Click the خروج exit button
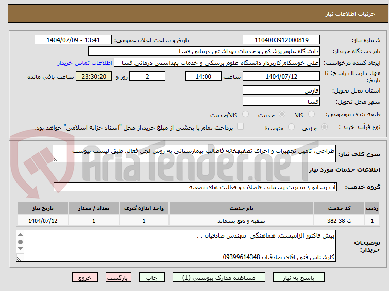This screenshot has width=389, height=291. click(85, 278)
